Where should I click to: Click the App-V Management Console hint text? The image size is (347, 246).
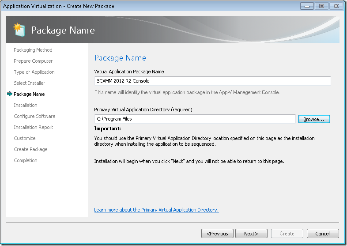(x=187, y=92)
